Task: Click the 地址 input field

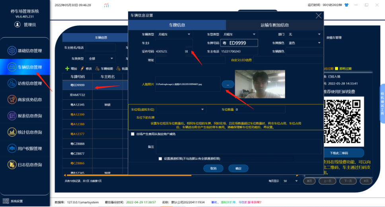Action: [x=190, y=60]
